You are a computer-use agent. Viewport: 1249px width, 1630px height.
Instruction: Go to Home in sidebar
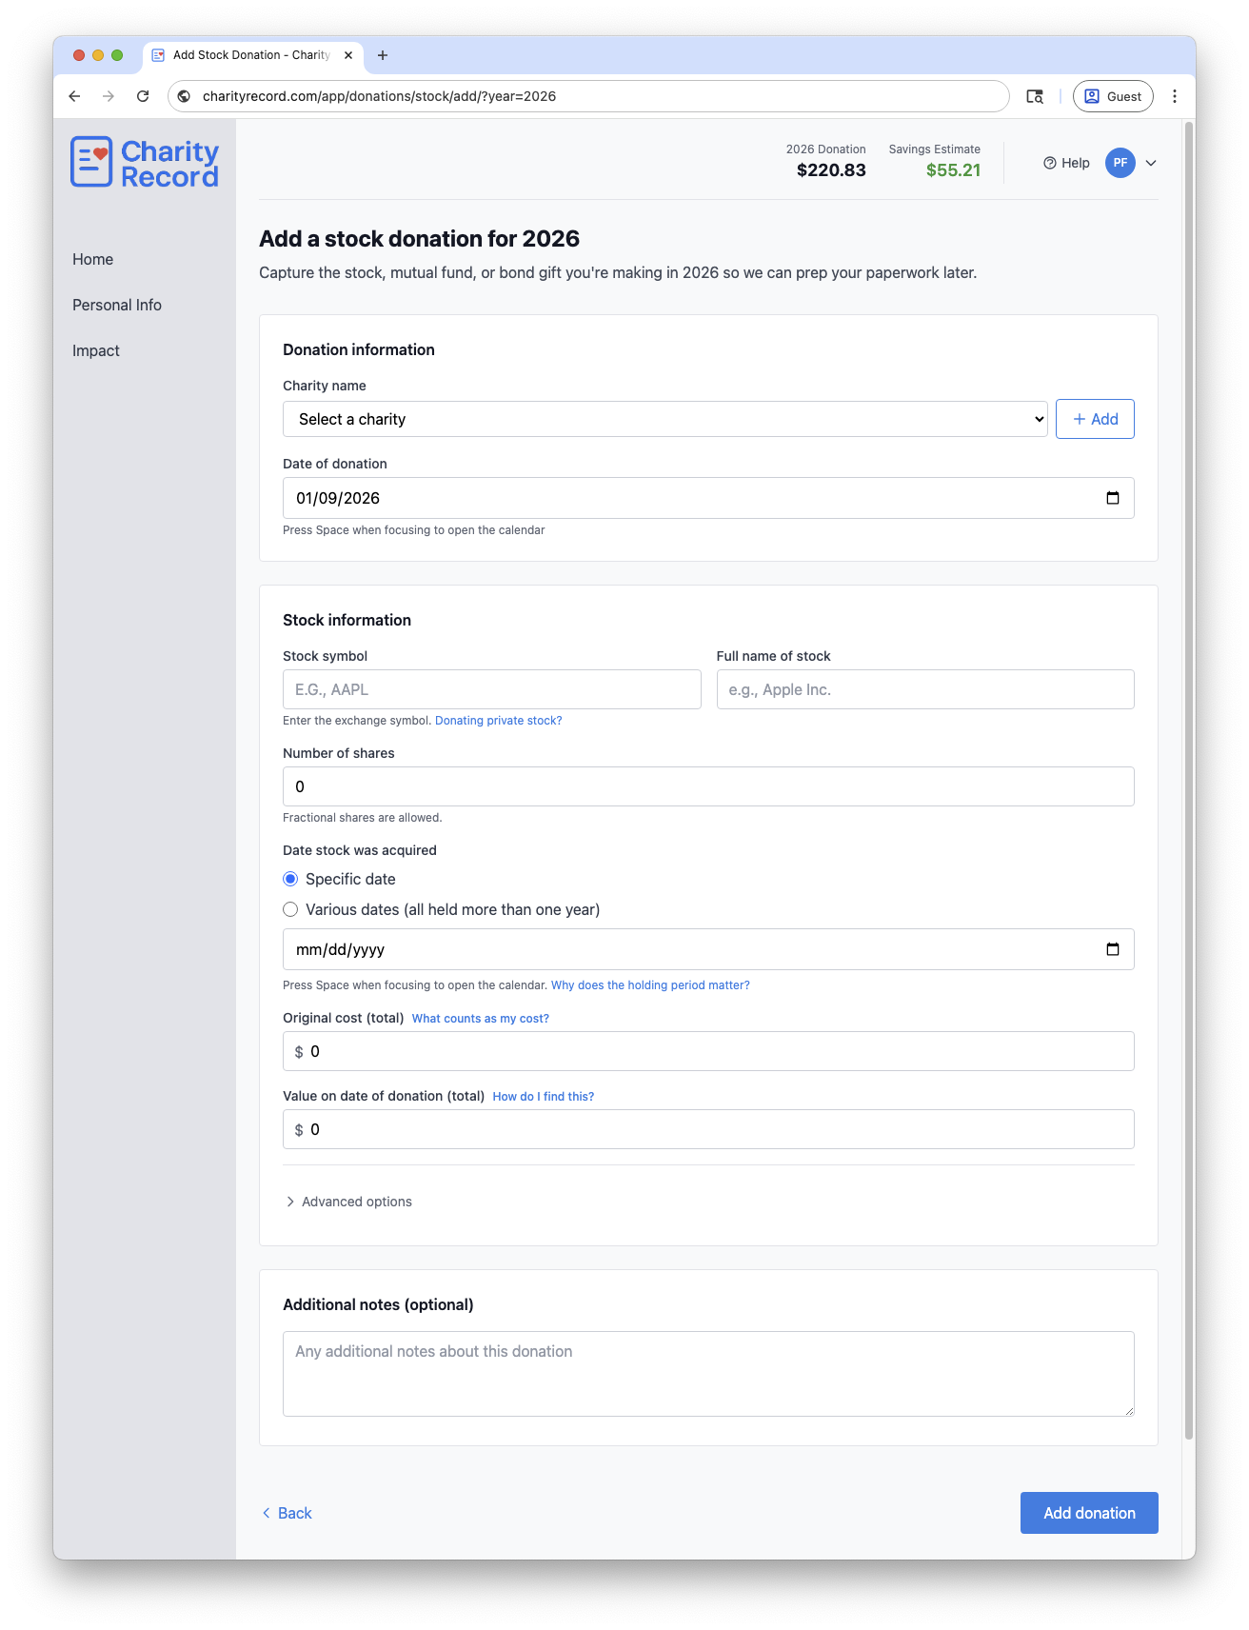click(92, 259)
